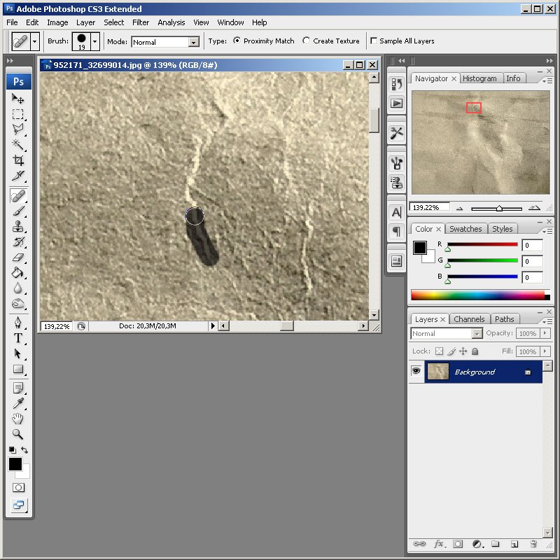Select the Zoom tool
This screenshot has height=560, width=560.
tap(17, 434)
